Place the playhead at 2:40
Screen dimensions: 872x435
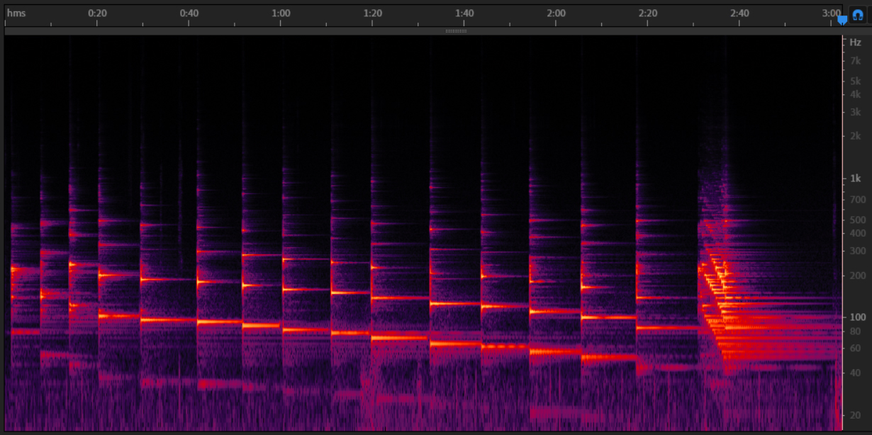[x=739, y=13]
